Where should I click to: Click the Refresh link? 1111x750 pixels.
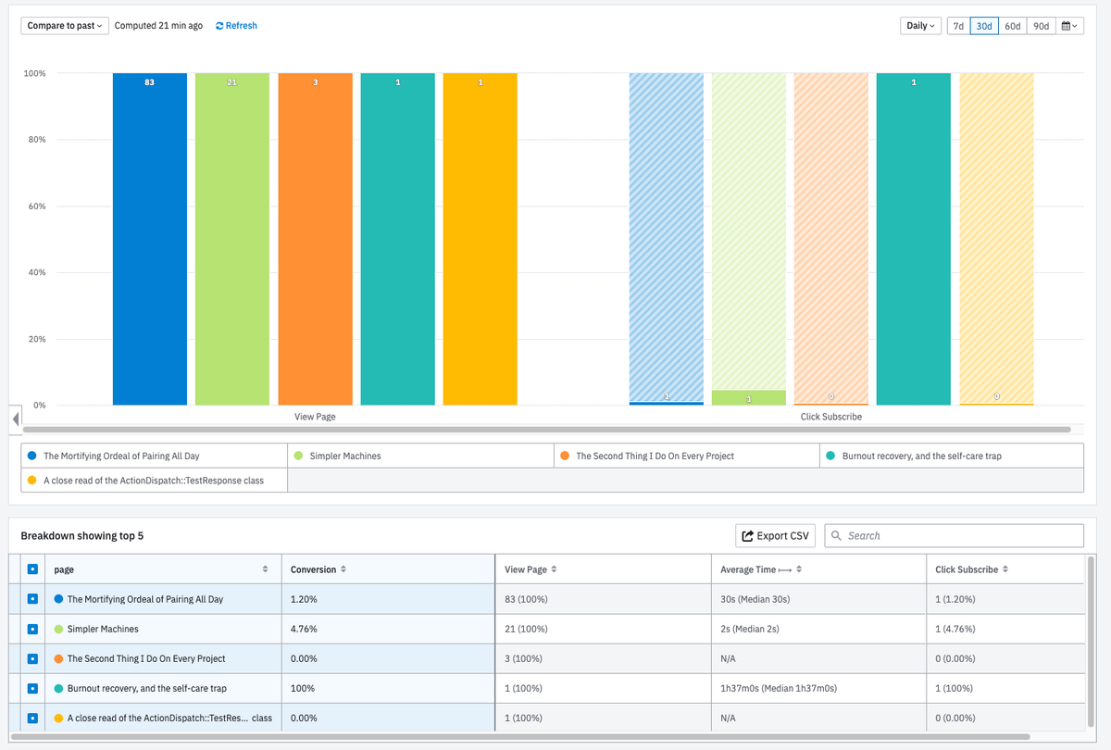tap(235, 25)
